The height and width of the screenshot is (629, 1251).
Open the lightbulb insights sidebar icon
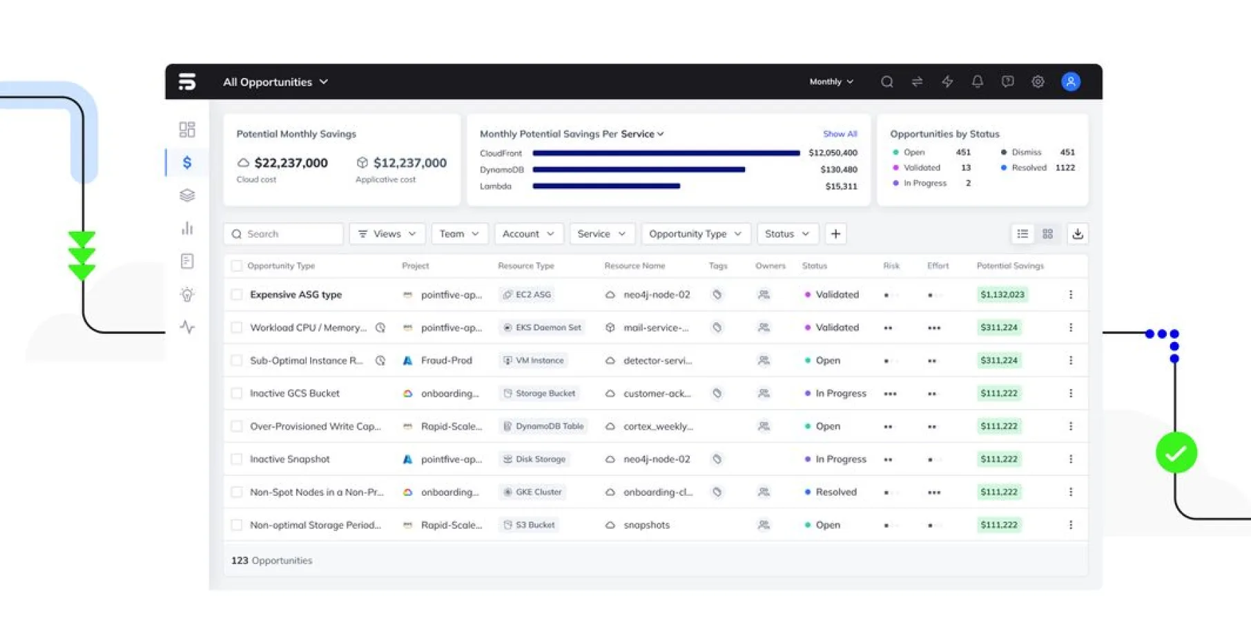point(187,294)
